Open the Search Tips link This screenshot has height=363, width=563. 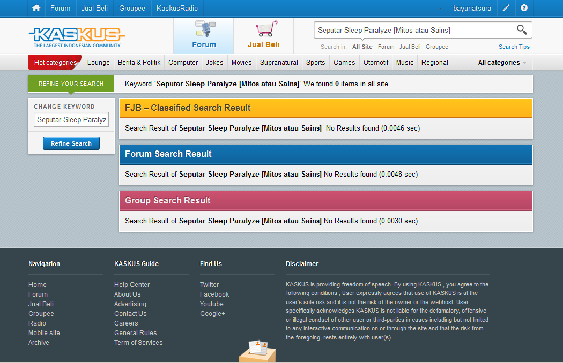(x=514, y=47)
